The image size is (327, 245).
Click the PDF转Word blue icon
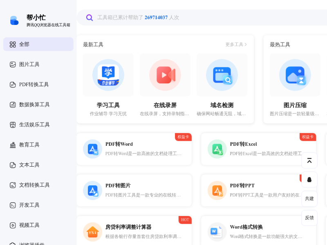(x=93, y=149)
